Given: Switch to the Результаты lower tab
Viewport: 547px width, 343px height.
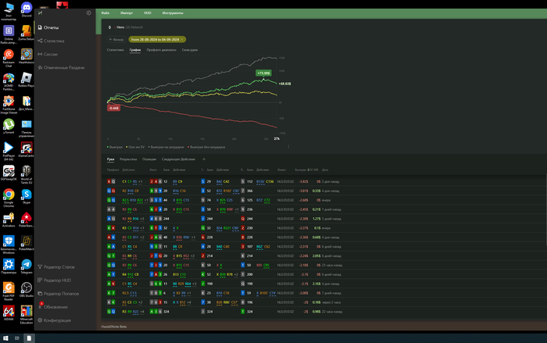Looking at the screenshot, I should tap(128, 159).
